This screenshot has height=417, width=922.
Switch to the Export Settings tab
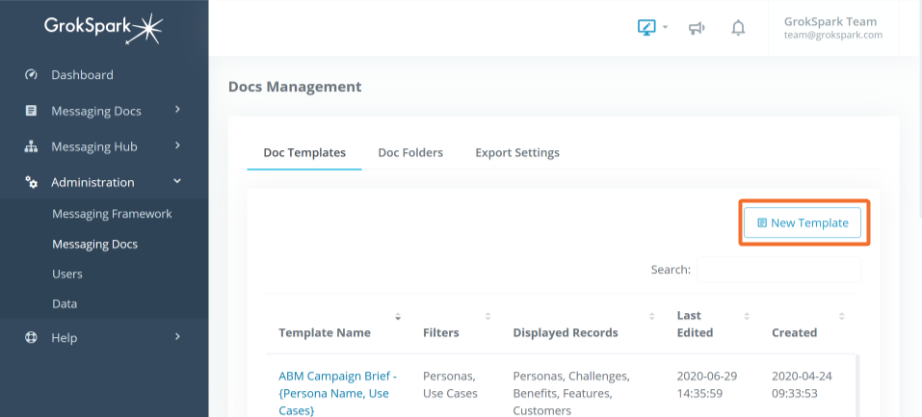517,153
